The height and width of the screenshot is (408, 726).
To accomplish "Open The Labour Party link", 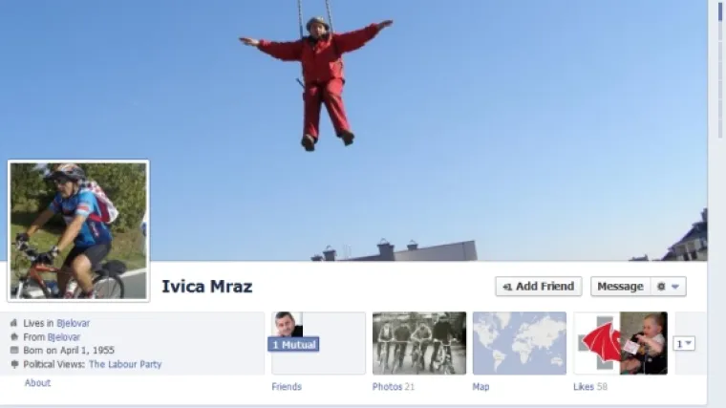I will point(125,364).
